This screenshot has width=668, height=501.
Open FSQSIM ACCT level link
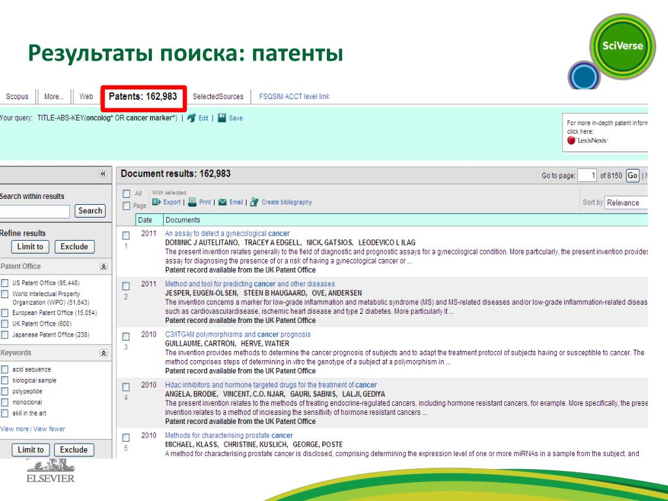point(294,97)
